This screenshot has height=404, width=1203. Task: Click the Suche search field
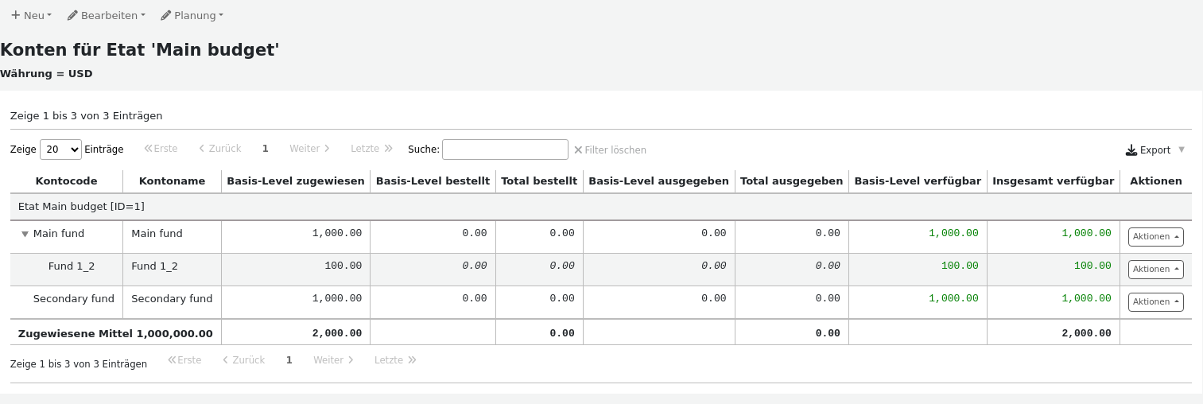(505, 150)
